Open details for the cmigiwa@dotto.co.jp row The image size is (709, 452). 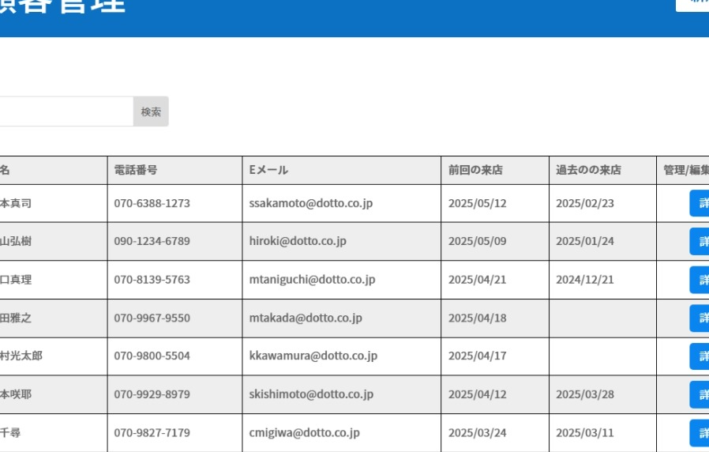point(700,433)
